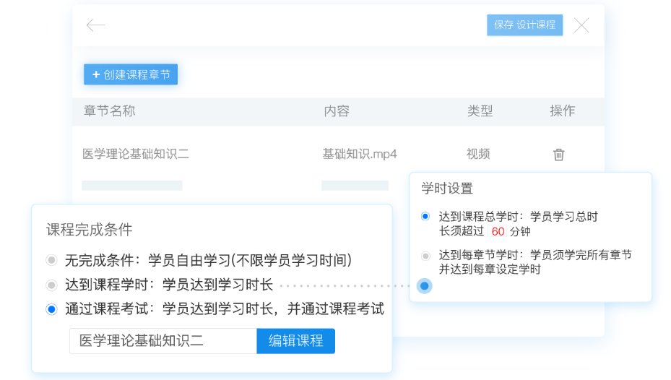Close the course design dialog
This screenshot has width=671, height=380.
click(581, 25)
